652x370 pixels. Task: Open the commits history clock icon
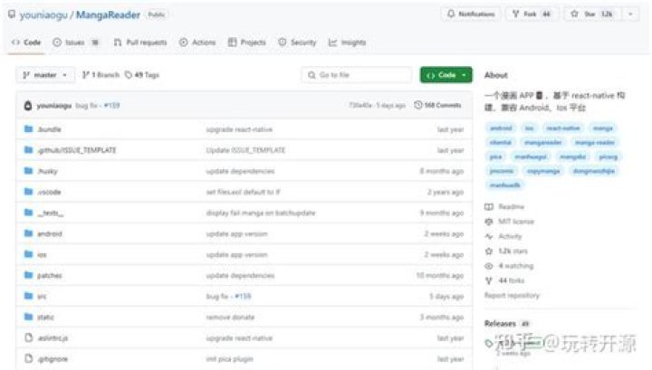point(417,105)
